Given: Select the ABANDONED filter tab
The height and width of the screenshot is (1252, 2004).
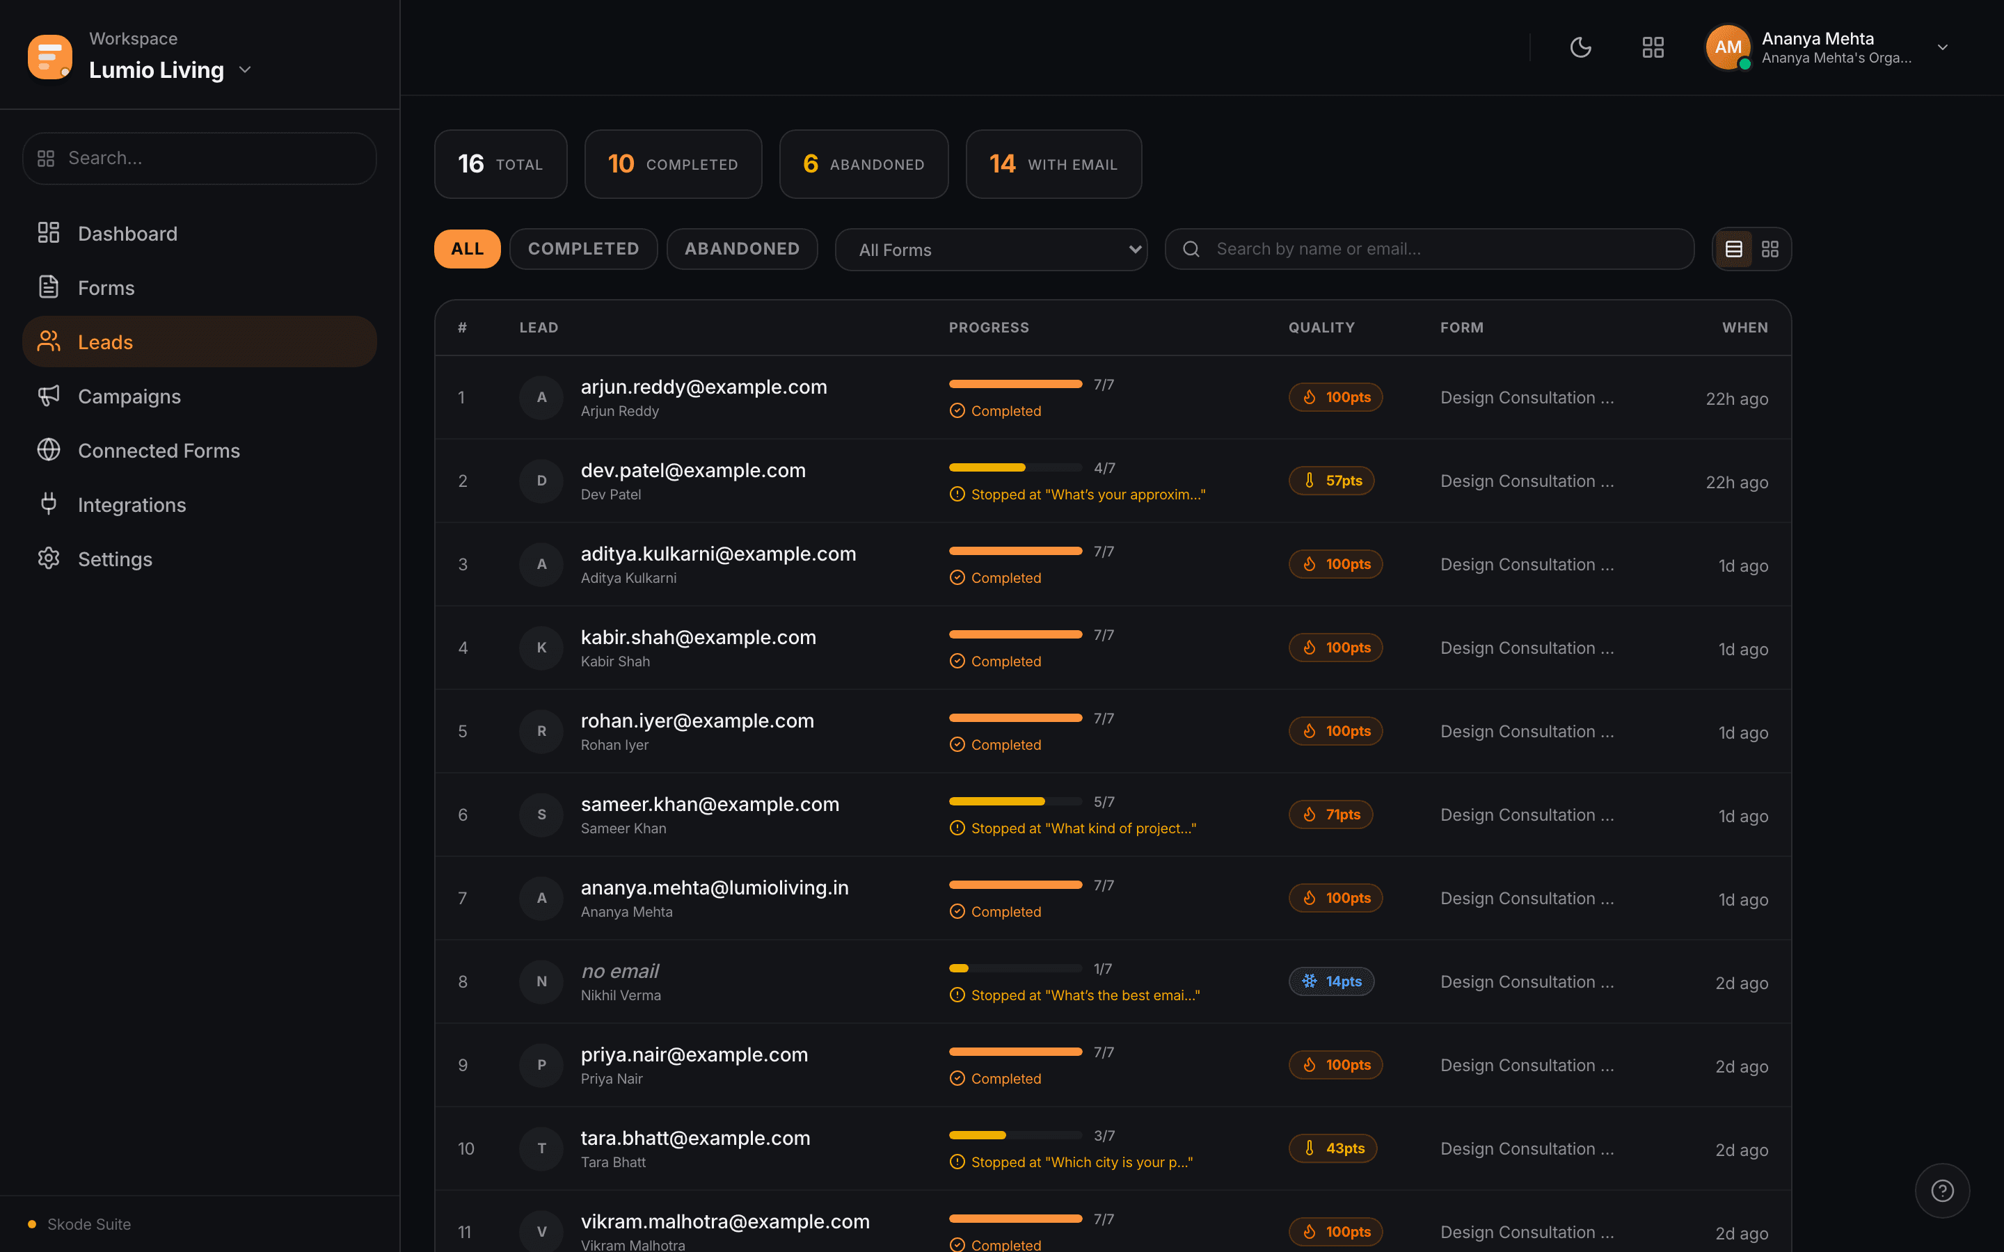Looking at the screenshot, I should pos(742,248).
